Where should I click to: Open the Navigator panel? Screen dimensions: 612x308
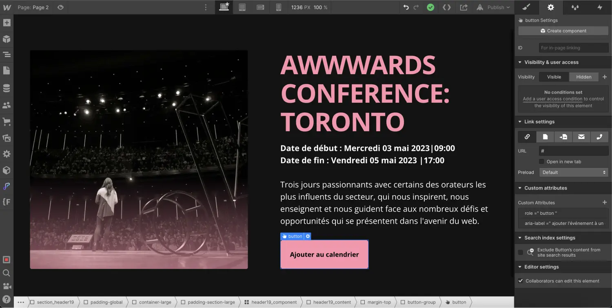(x=7, y=55)
